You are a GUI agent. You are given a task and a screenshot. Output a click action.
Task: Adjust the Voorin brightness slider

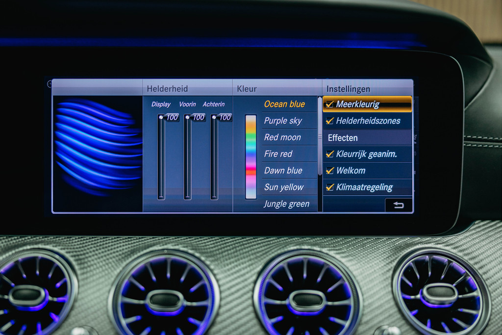tap(187, 157)
